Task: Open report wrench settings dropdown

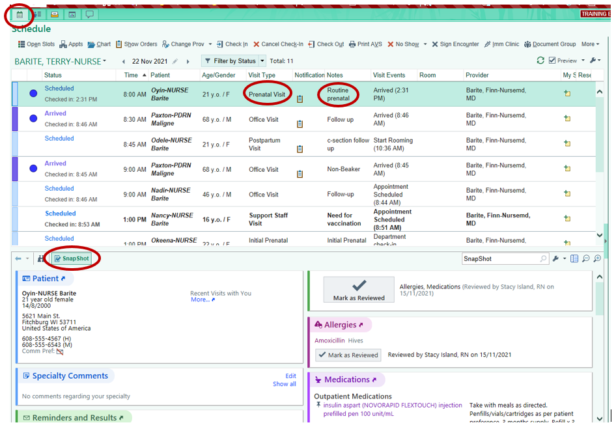Action: tap(559, 258)
